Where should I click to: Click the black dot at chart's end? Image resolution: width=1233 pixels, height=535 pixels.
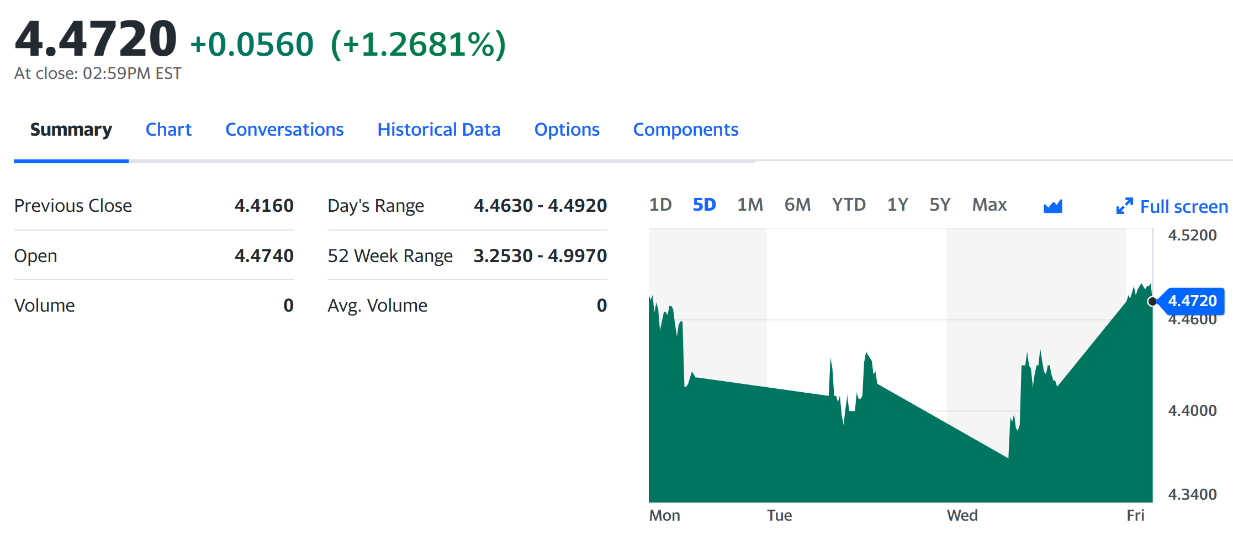(1152, 301)
